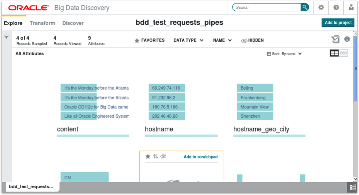
Task: Click the vertical scrollbar thumb
Action: point(355,68)
